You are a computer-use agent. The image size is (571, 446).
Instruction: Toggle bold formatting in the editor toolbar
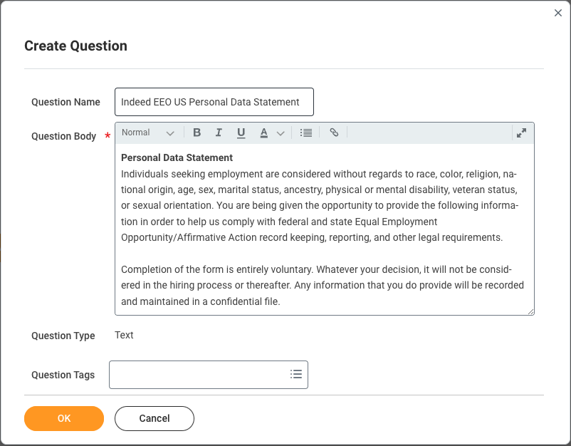[197, 133]
